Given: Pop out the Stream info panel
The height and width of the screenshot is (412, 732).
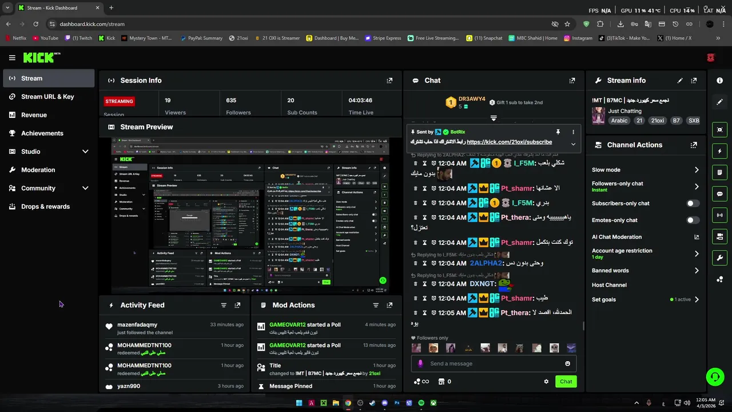Looking at the screenshot, I should (694, 81).
